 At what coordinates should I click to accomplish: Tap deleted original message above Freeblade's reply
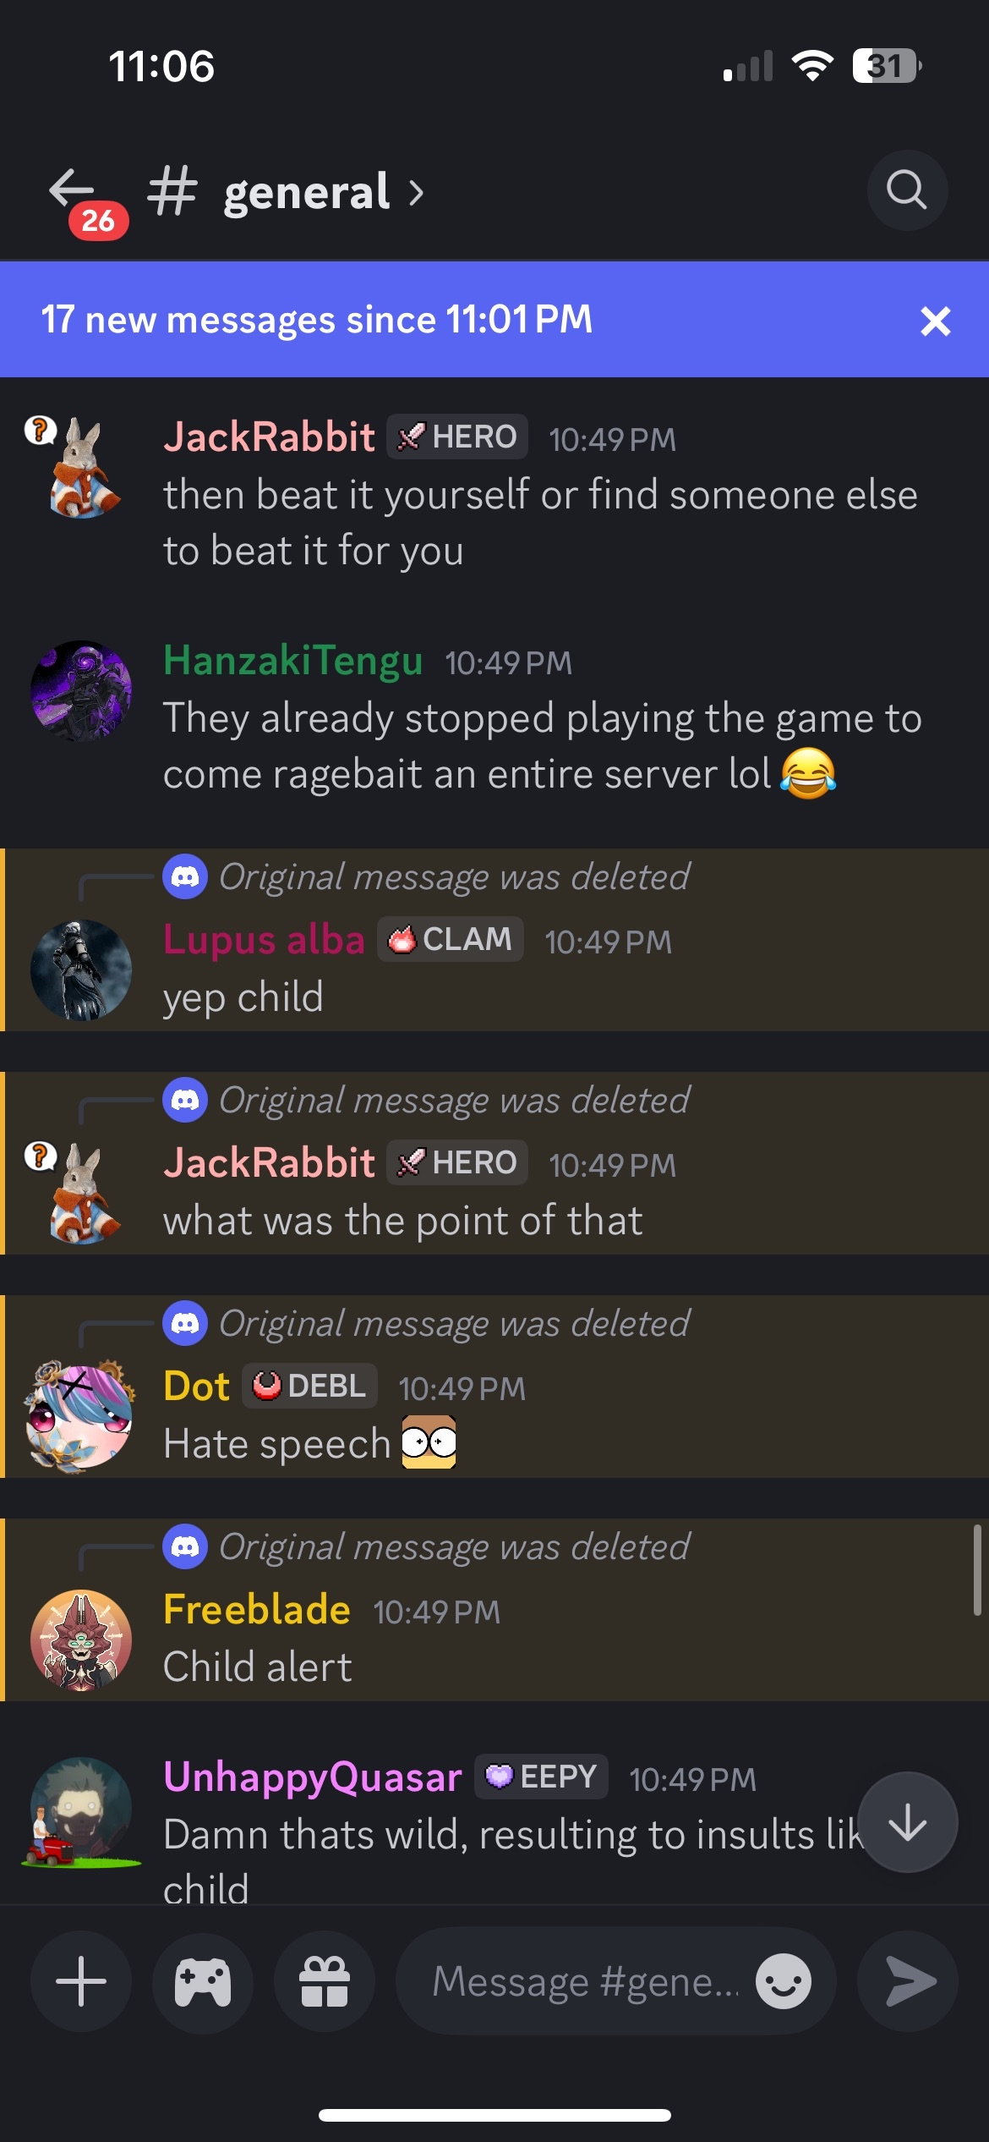coord(454,1547)
